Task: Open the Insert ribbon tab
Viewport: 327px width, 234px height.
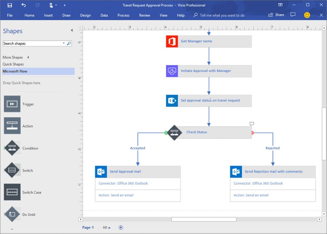Action: tap(48, 15)
